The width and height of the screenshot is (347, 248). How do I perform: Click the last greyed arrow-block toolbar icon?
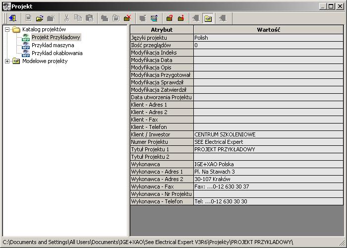(223, 18)
